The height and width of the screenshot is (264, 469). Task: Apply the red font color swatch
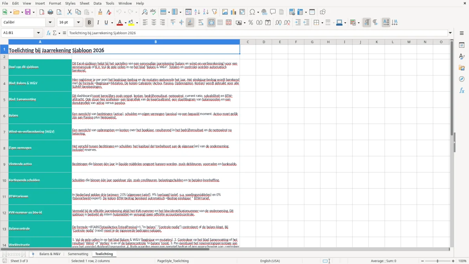120,23
